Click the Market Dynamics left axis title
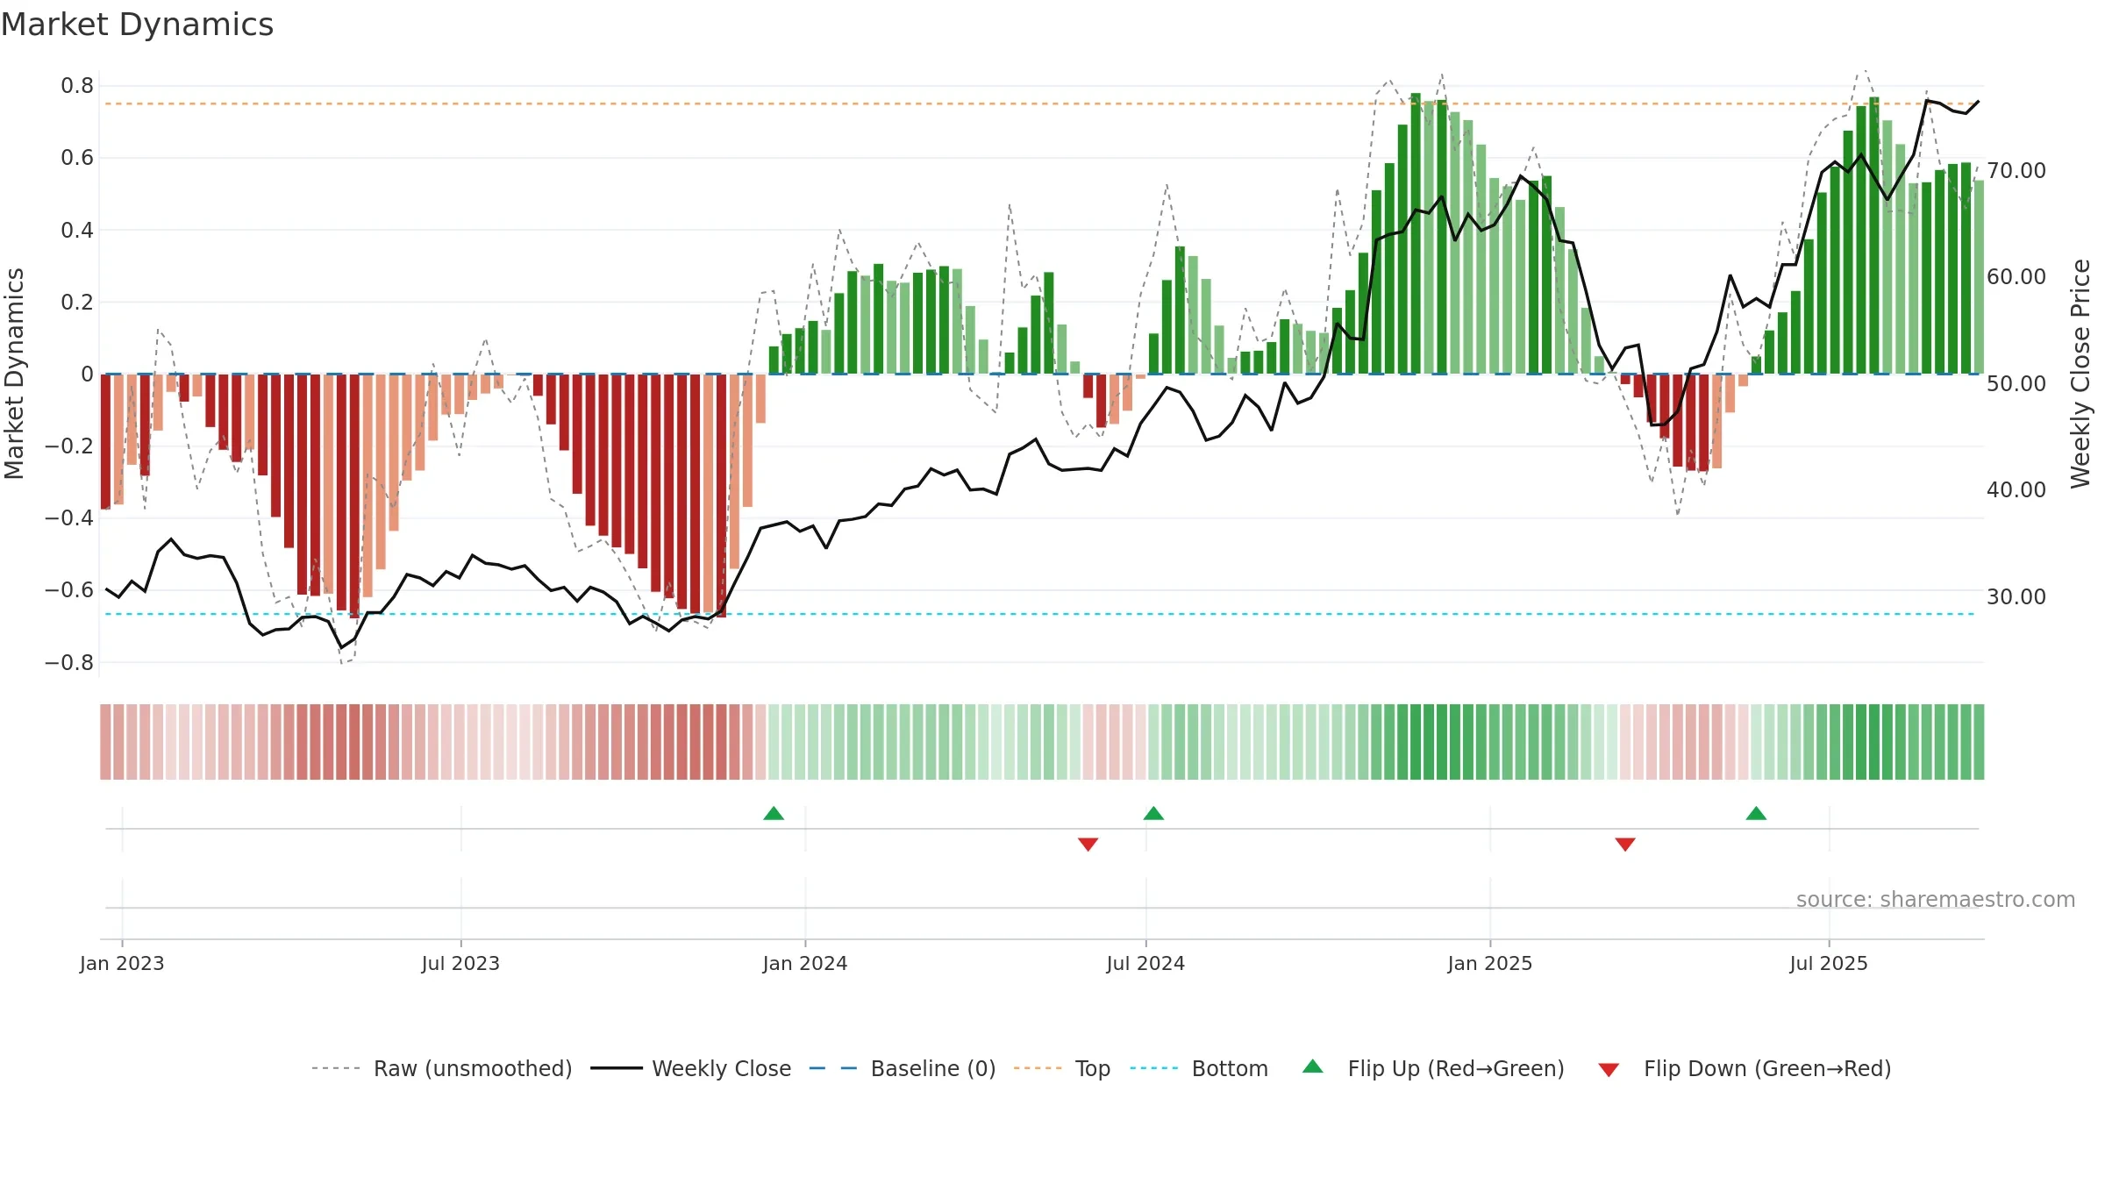 (x=14, y=374)
